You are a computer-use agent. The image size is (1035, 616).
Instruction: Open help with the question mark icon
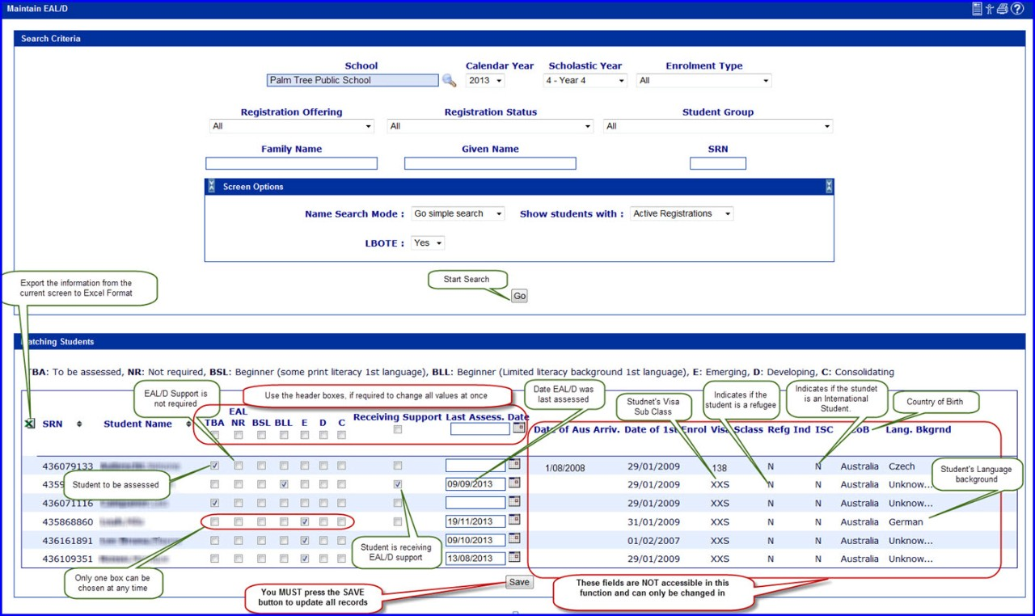1017,9
